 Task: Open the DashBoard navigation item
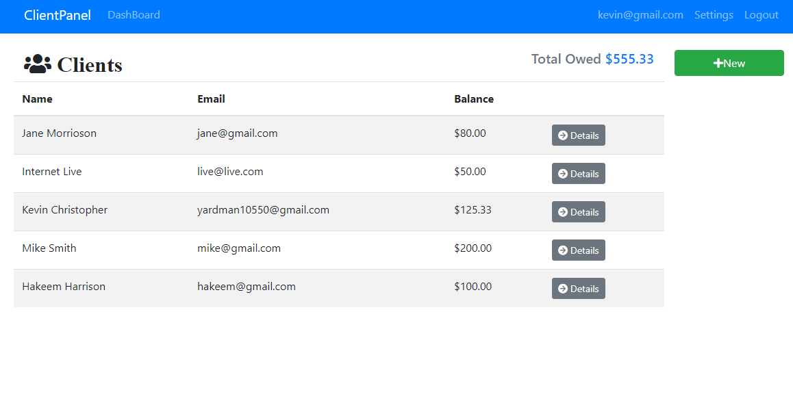(x=134, y=14)
